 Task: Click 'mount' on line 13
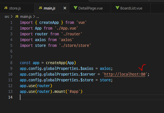coord(60,91)
